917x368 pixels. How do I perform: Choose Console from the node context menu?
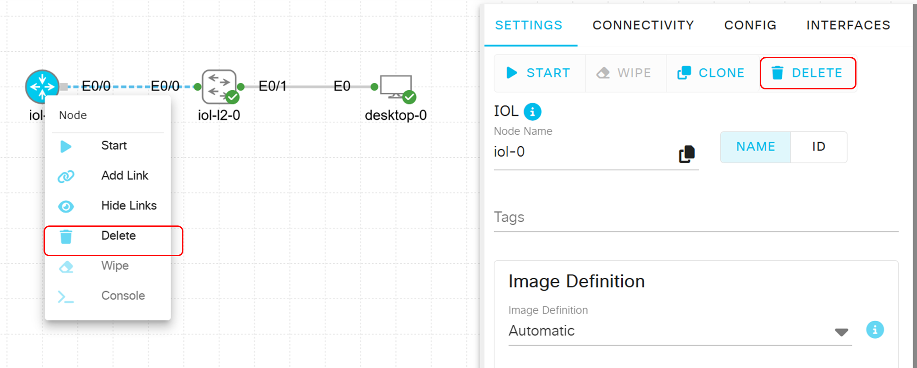tap(123, 296)
